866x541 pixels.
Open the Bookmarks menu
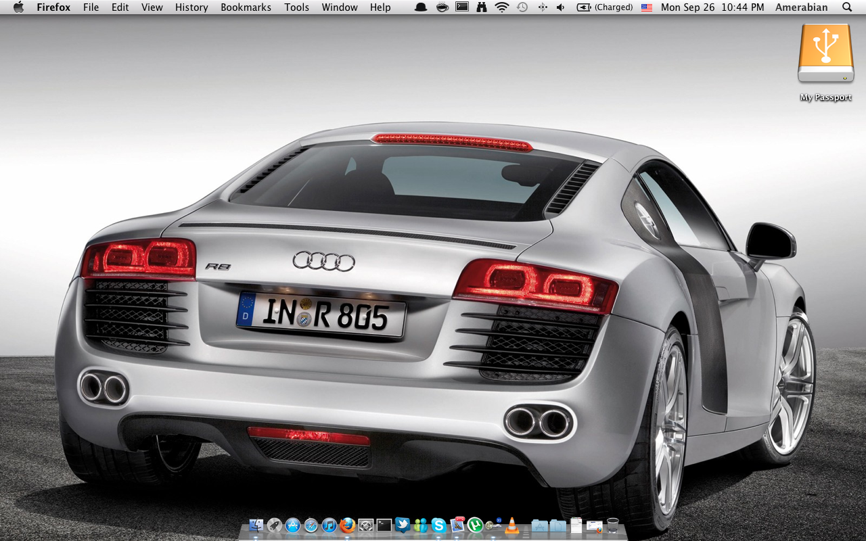pyautogui.click(x=246, y=7)
